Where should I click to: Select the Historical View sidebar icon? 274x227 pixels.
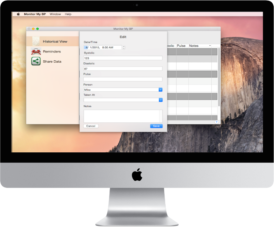[x=36, y=41]
